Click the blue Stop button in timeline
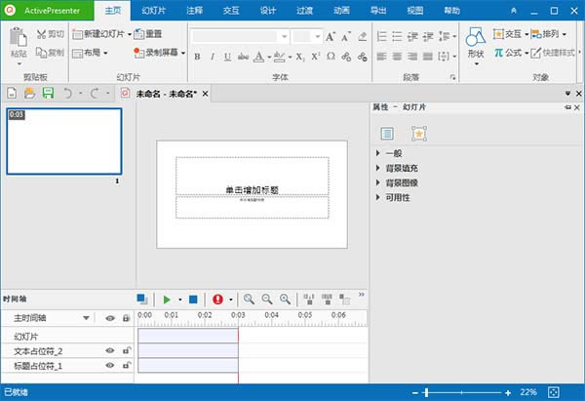The width and height of the screenshot is (585, 401). 193,300
